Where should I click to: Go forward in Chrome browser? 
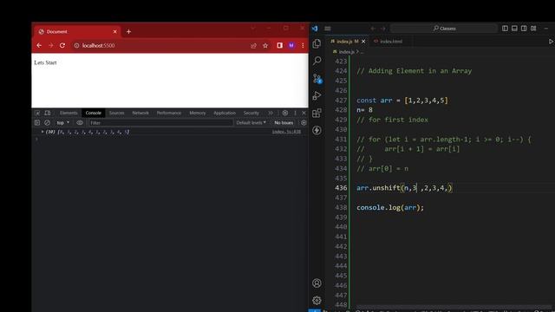(x=50, y=45)
